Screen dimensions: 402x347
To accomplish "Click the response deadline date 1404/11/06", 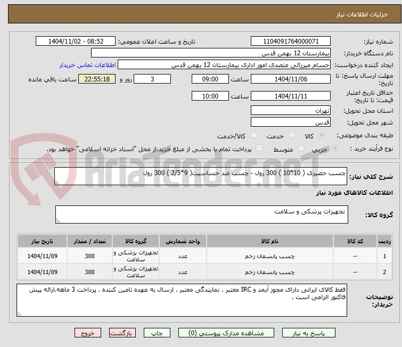I will (291, 79).
